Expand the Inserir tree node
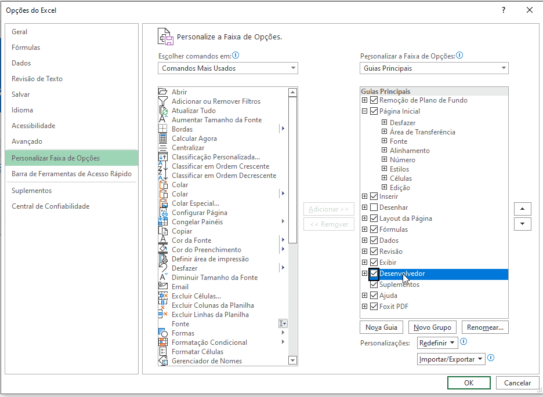Viewport: 543px width, 397px height. tap(365, 196)
